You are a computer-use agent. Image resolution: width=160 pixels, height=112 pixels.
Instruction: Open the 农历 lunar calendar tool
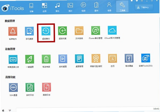point(113,58)
